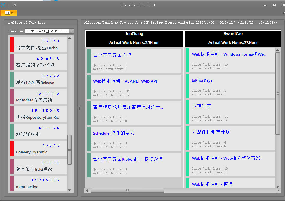Open the quick access customize arrow
Image resolution: width=285 pixels, height=201 pixels.
click(x=15, y=5)
